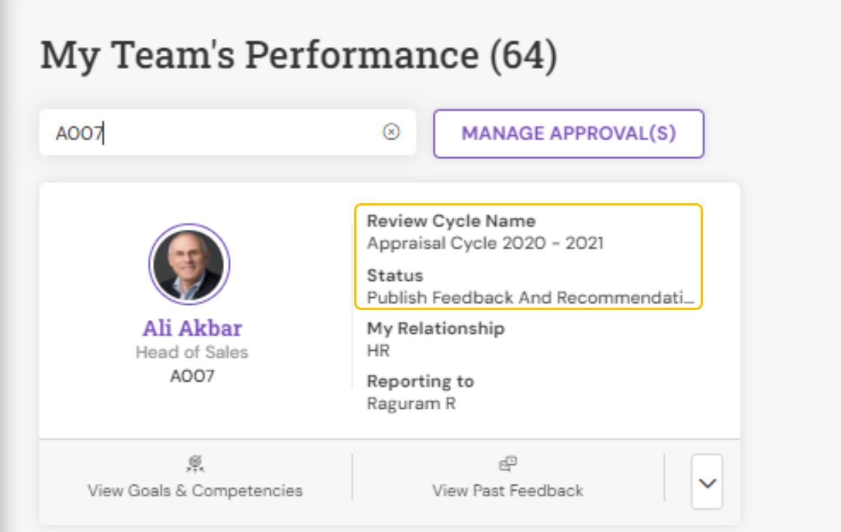Click the Reporting to label

(x=420, y=382)
